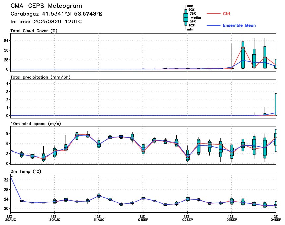Click the 56 cloud cover axis tick

click(x=6, y=50)
